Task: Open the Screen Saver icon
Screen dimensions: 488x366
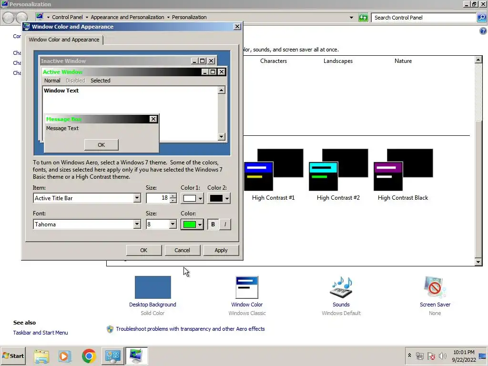Action: [435, 287]
